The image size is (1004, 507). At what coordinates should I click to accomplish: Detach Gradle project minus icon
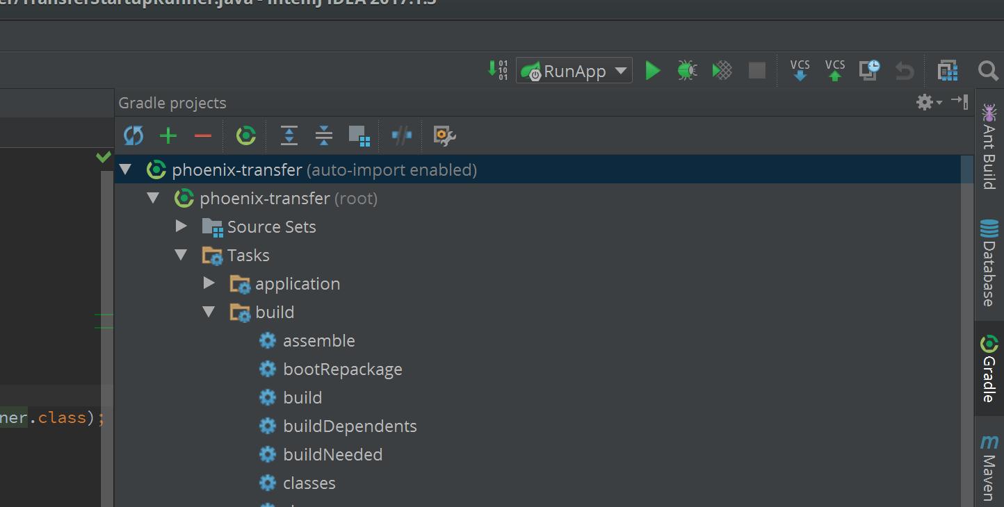[203, 135]
